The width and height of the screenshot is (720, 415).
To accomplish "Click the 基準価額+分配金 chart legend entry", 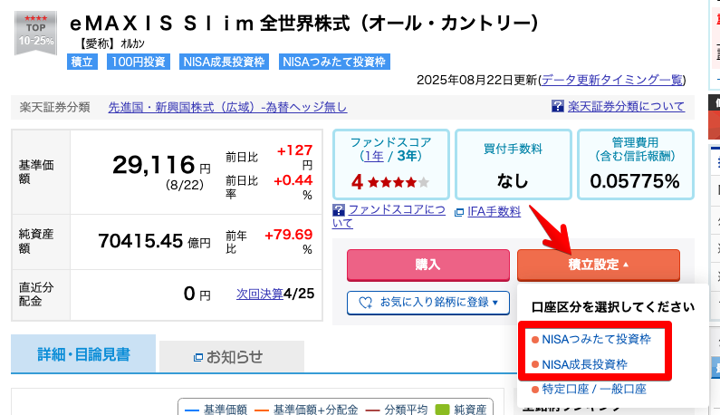I will click(x=306, y=409).
